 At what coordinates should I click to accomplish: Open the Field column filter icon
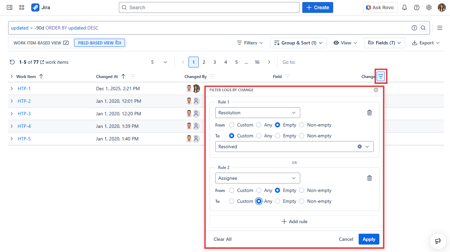287,77
